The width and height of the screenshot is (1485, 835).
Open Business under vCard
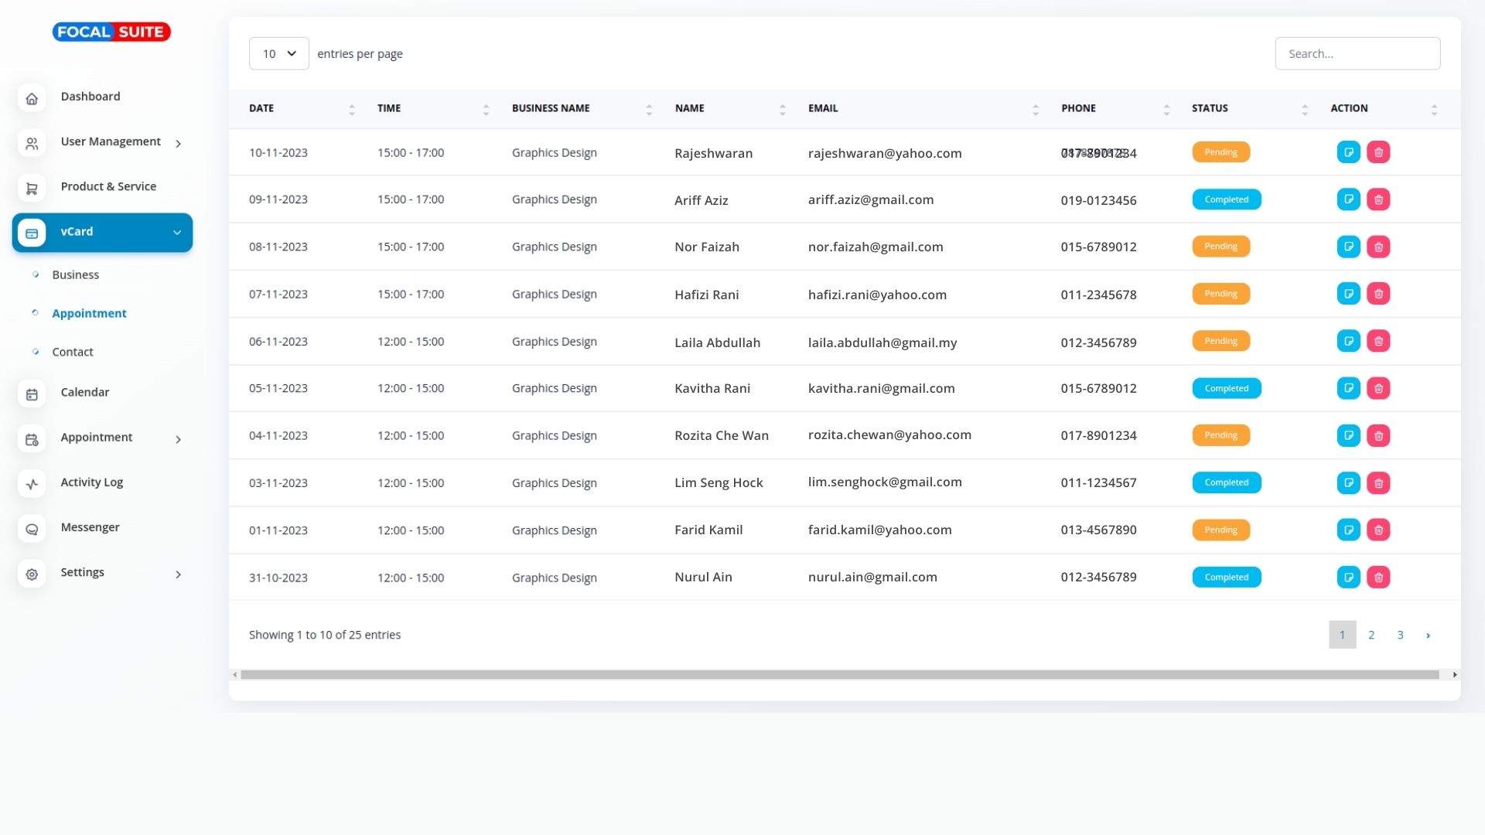pyautogui.click(x=75, y=275)
